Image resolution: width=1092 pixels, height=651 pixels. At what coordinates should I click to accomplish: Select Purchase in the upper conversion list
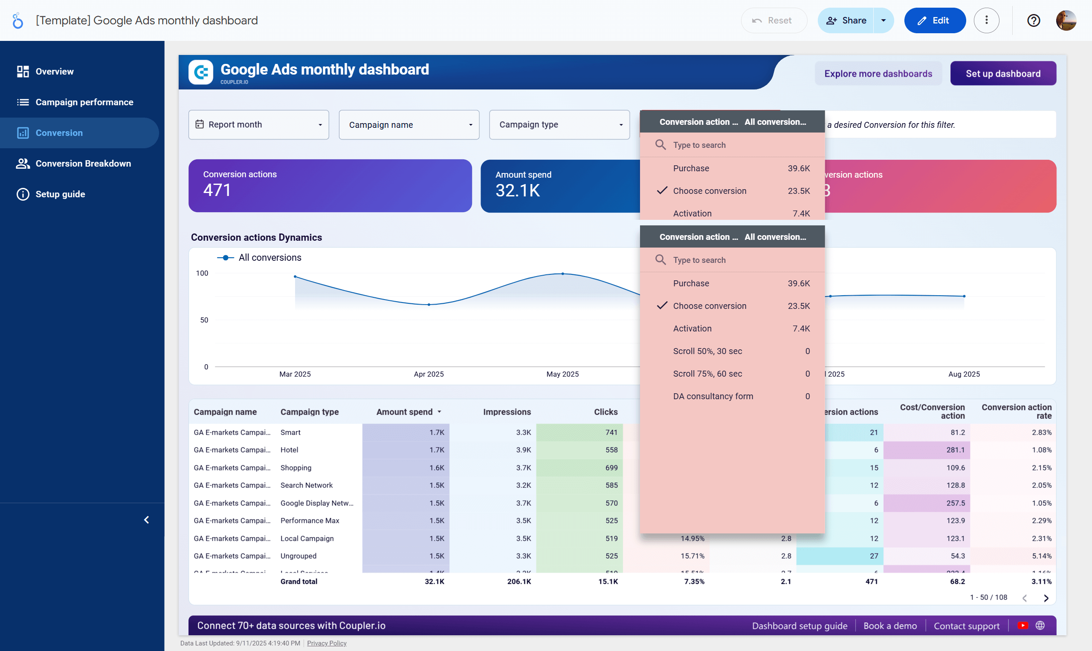tap(733, 168)
